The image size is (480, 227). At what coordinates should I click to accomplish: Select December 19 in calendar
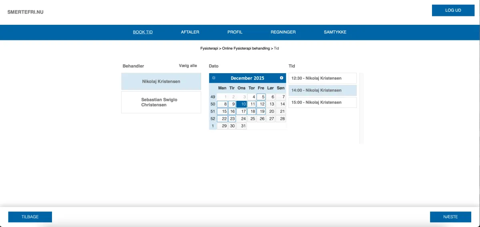(x=261, y=112)
